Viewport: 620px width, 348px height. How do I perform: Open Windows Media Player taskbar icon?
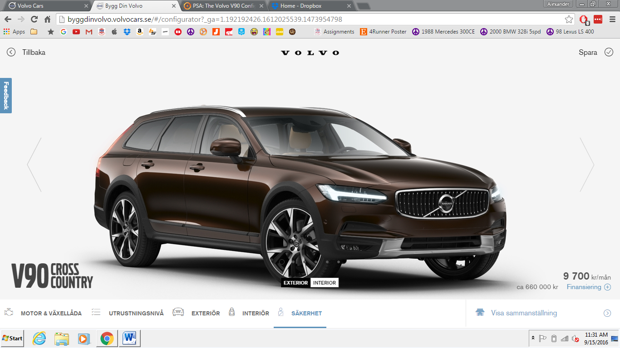[84, 338]
